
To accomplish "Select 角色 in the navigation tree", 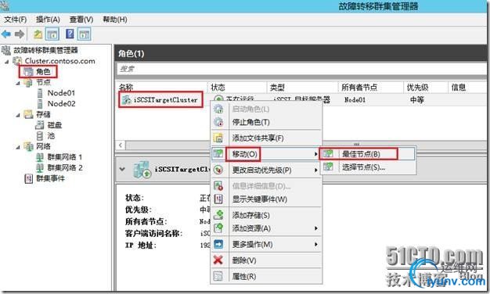I will point(43,72).
